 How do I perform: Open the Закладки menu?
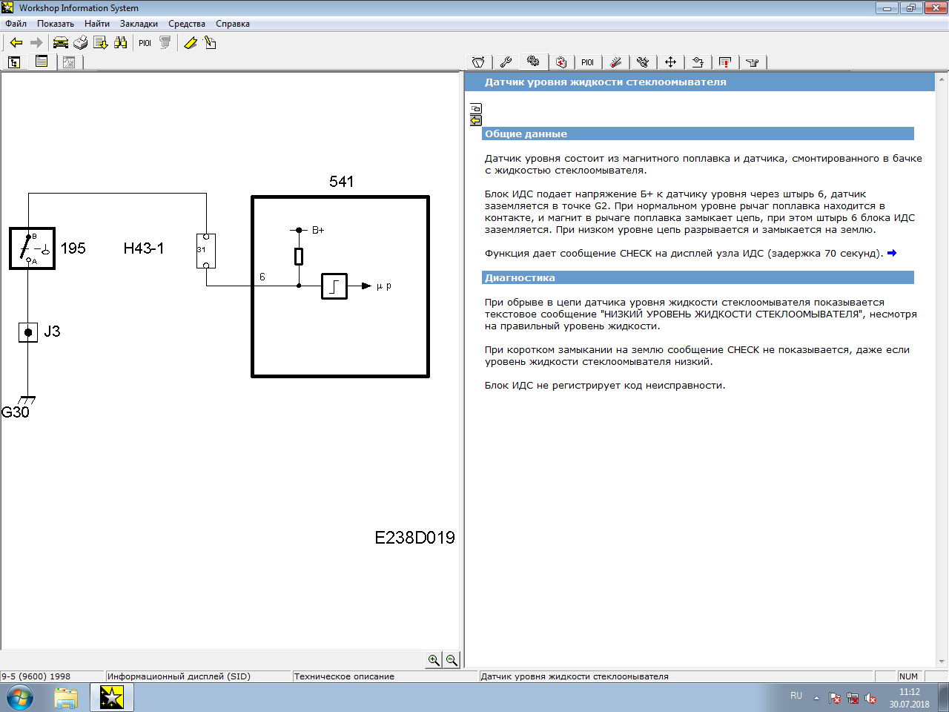(139, 24)
